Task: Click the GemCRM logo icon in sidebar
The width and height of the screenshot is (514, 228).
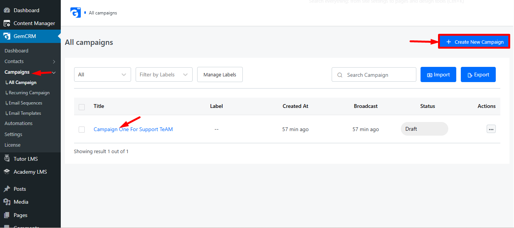Action: [x=7, y=36]
